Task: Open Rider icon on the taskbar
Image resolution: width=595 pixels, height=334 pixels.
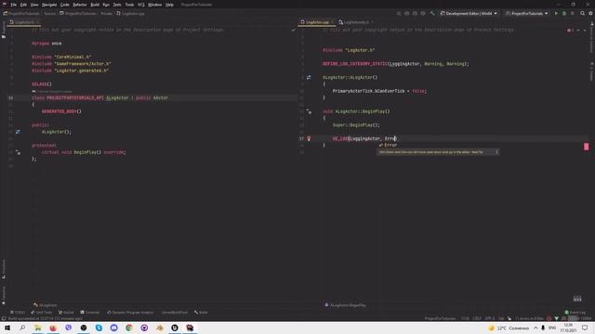Action: click(190, 328)
